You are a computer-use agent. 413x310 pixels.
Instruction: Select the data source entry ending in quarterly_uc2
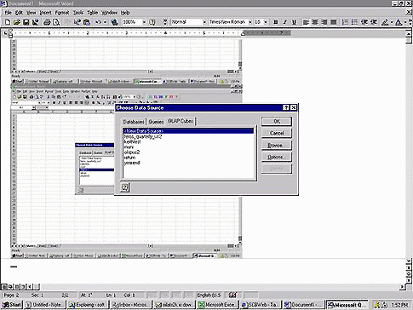point(143,136)
